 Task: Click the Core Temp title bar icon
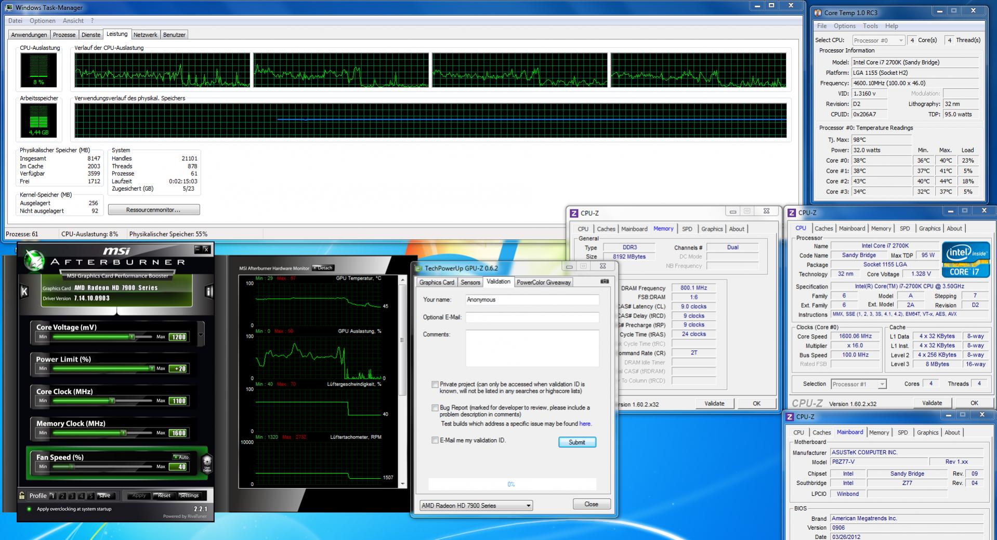click(818, 12)
